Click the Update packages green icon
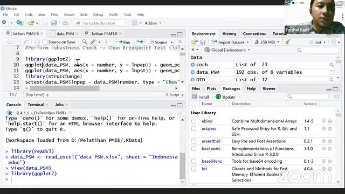Viewport: 345px width, 194px height. pyautogui.click(x=218, y=97)
